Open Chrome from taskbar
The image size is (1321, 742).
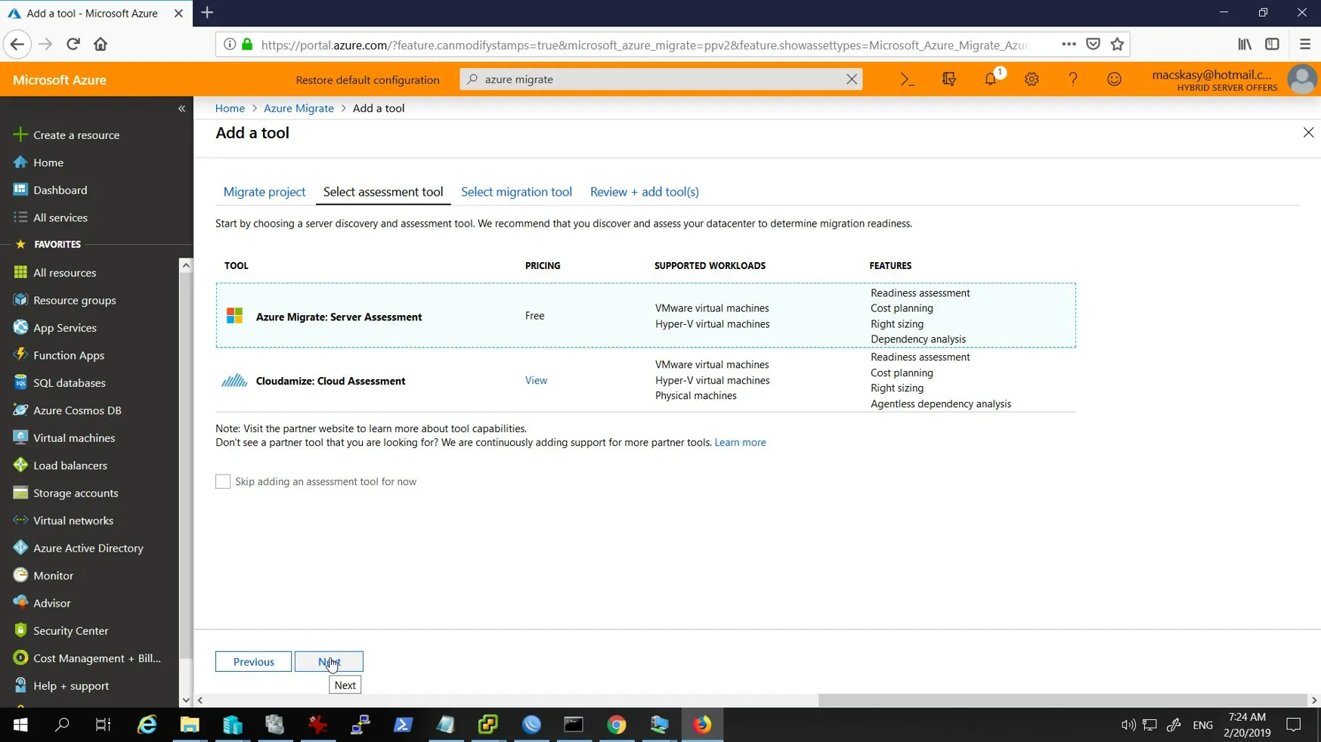[x=617, y=725]
